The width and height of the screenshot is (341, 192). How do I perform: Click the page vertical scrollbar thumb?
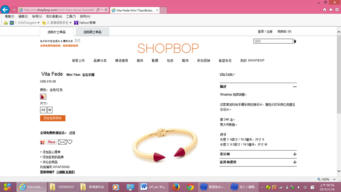coord(339,74)
